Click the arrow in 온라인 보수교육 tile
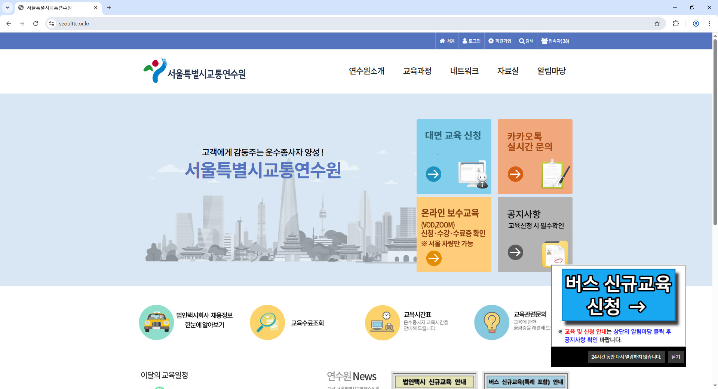 434,258
